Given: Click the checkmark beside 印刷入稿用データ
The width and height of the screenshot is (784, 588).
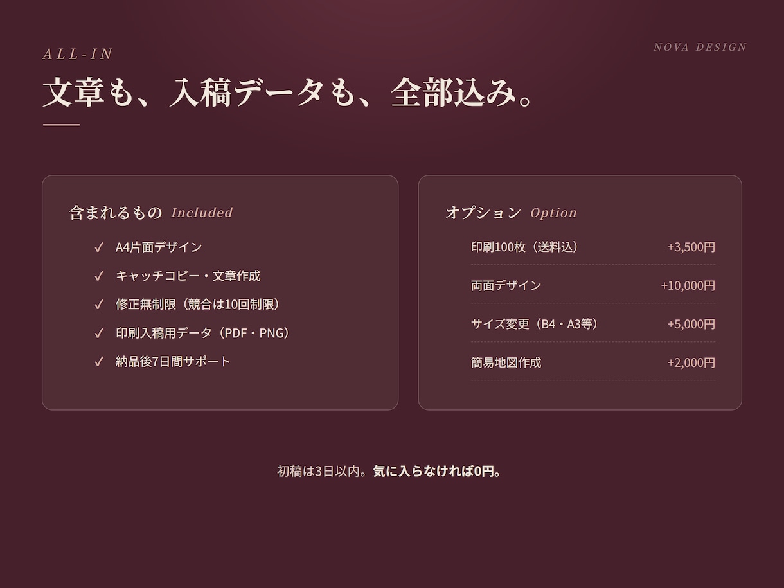Looking at the screenshot, I should 99,334.
